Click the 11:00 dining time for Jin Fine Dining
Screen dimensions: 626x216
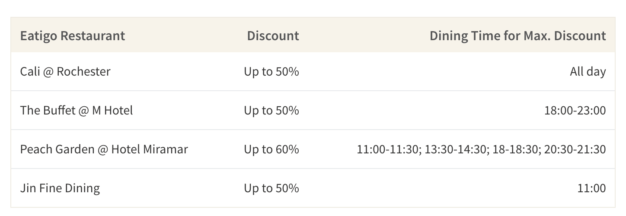point(592,188)
